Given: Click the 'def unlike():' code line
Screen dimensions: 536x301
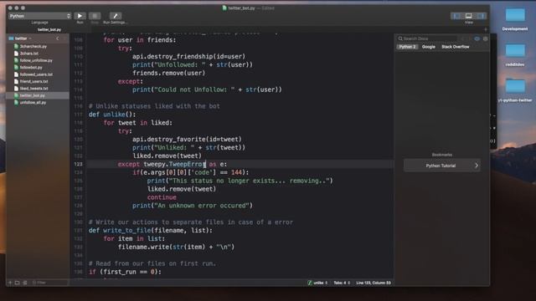Looking at the screenshot, I should (112, 115).
